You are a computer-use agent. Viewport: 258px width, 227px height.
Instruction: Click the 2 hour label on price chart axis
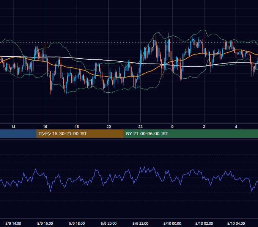(x=204, y=127)
